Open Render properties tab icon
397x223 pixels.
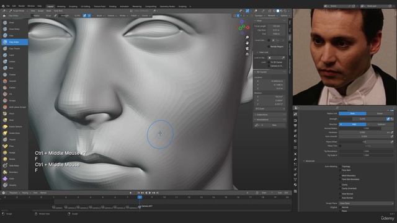point(295,121)
